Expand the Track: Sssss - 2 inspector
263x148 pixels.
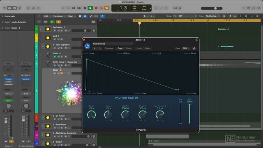2,28
